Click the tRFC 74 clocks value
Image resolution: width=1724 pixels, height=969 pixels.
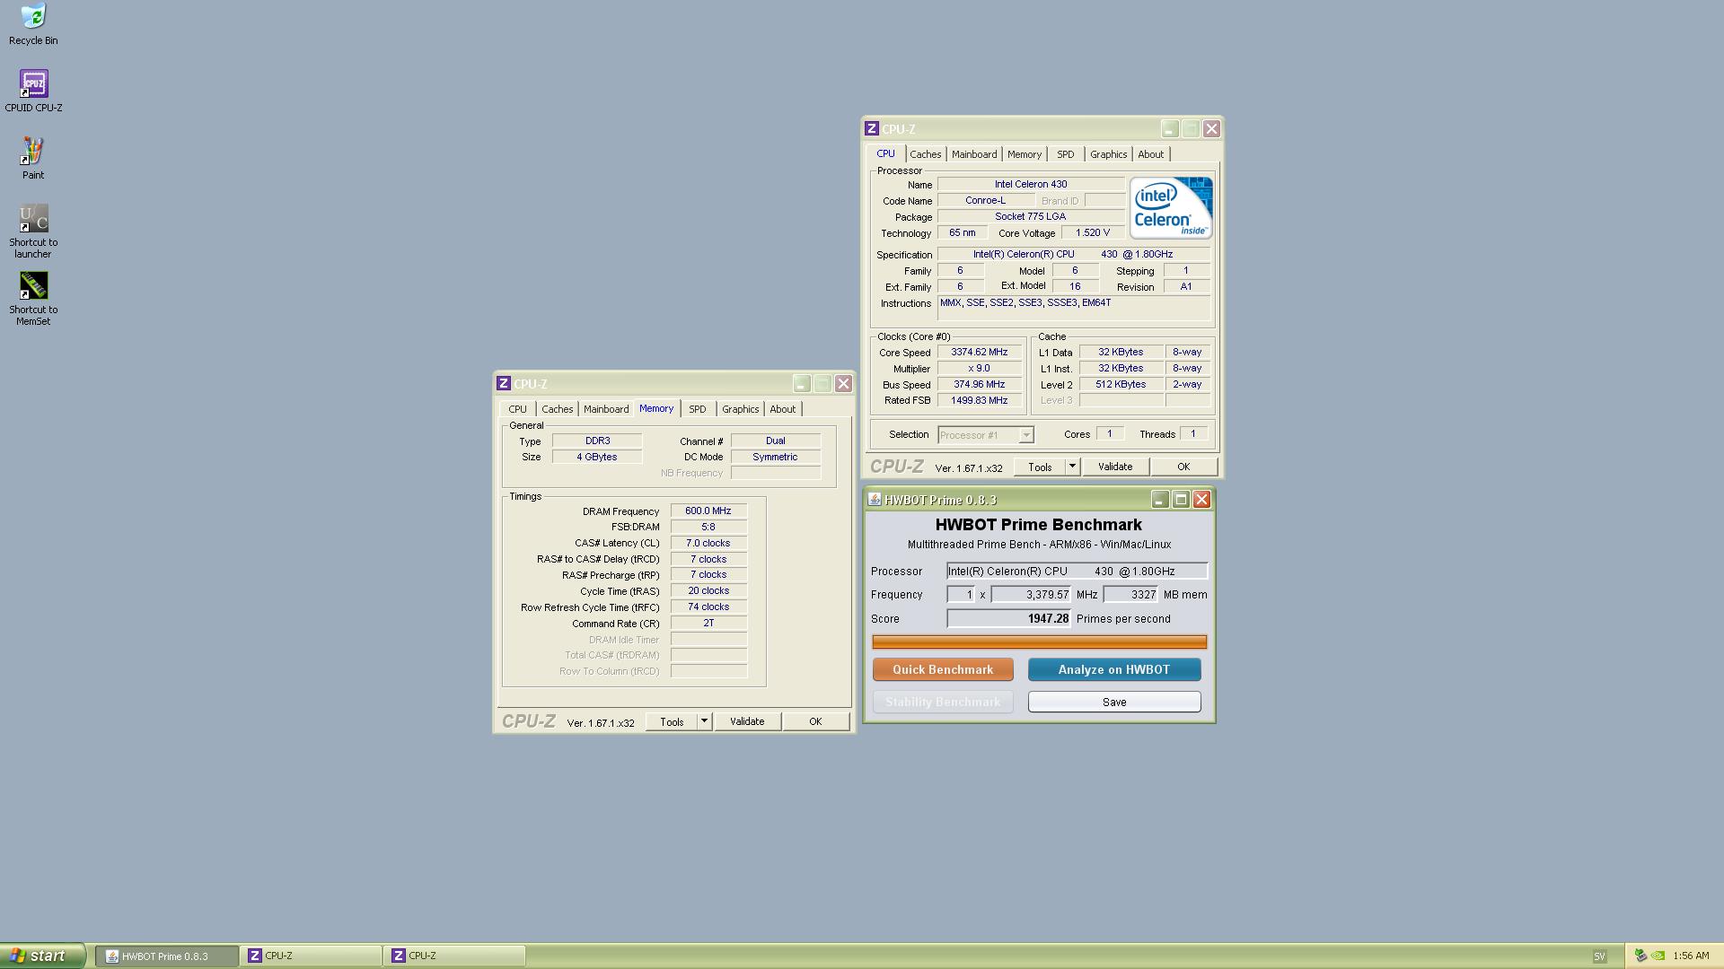coord(708,607)
